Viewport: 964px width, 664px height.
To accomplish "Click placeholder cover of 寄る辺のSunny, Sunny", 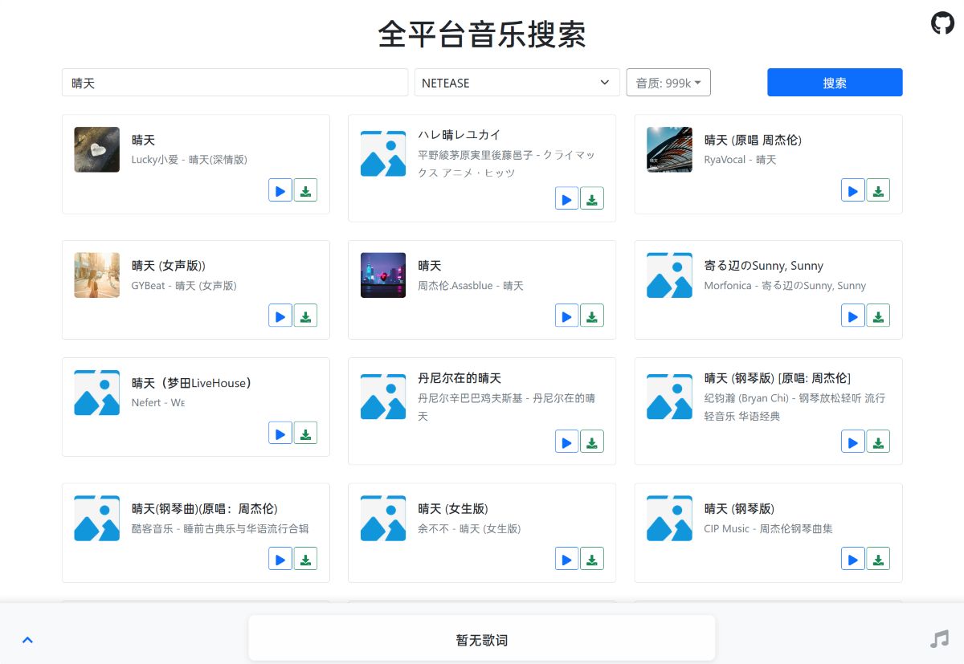I will [669, 275].
